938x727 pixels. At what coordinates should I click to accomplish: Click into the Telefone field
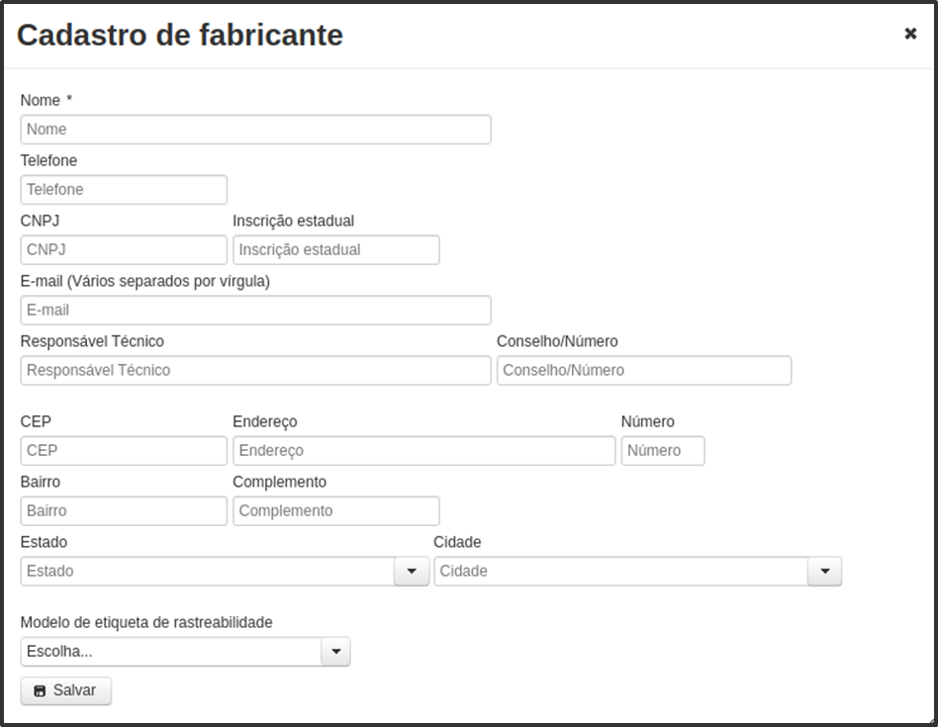coord(124,190)
